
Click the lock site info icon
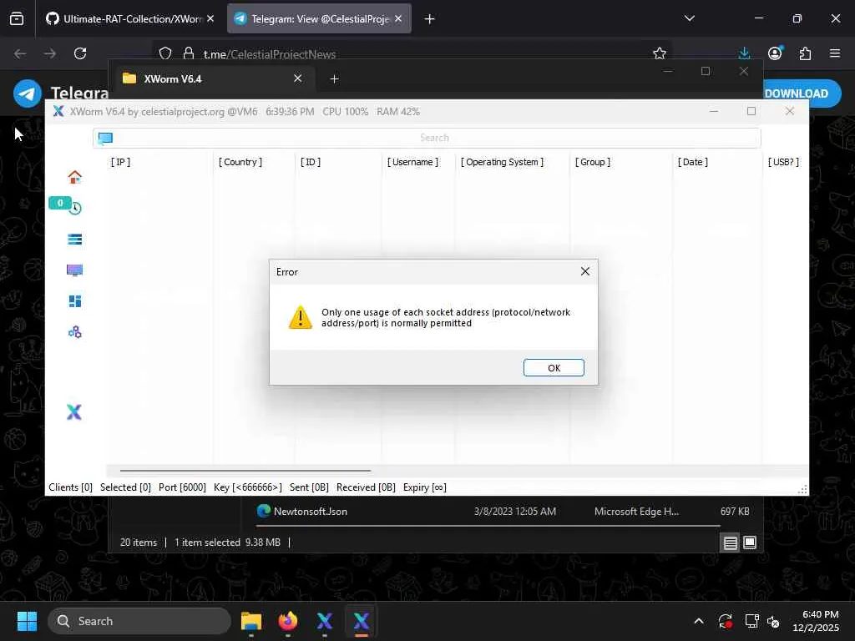[x=189, y=53]
